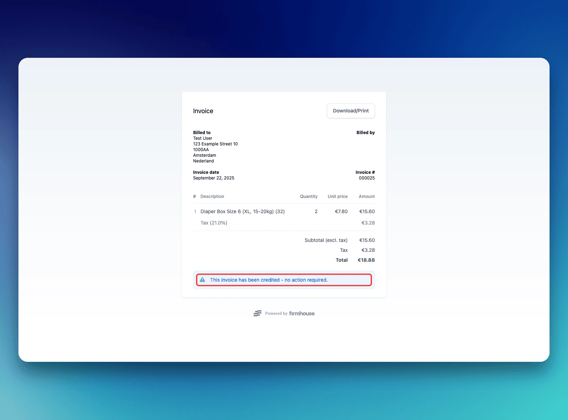
Task: Select the line item Diaper Box Size 6
Action: click(x=242, y=211)
